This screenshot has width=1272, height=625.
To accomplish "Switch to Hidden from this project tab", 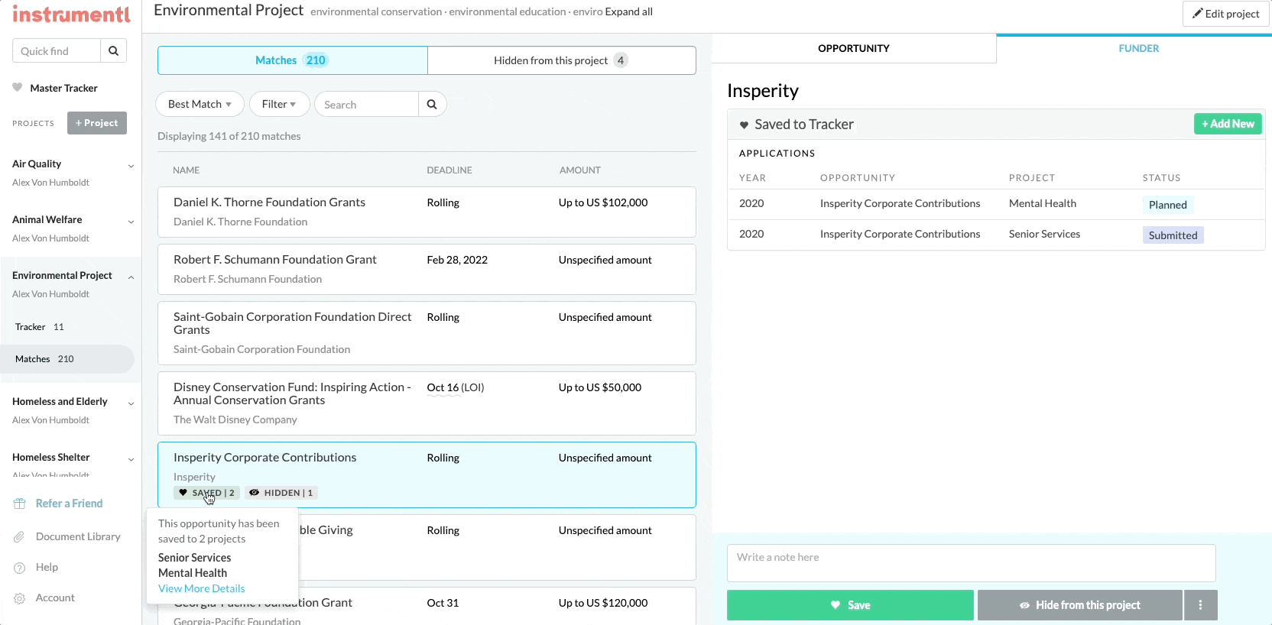I will (562, 60).
